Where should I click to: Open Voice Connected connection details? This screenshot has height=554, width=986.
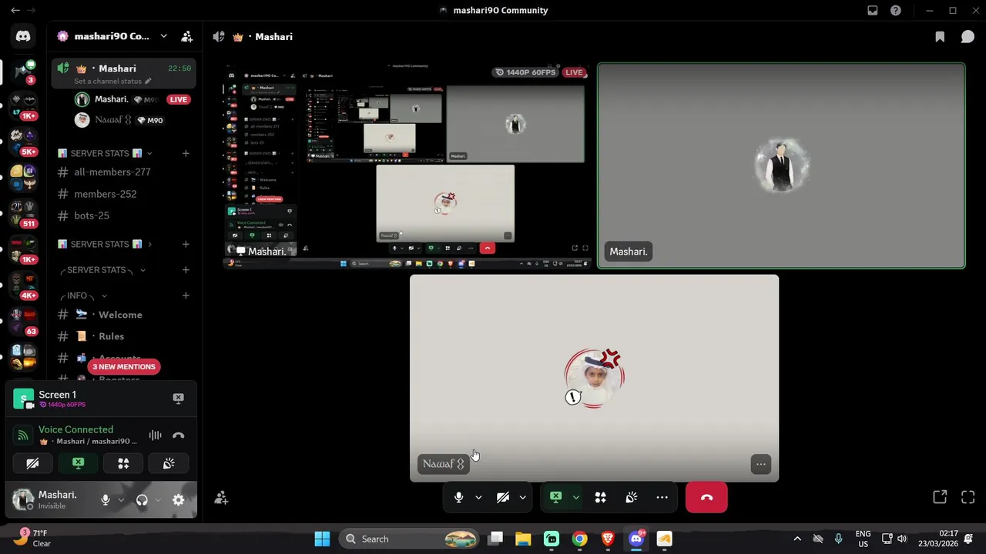point(75,429)
